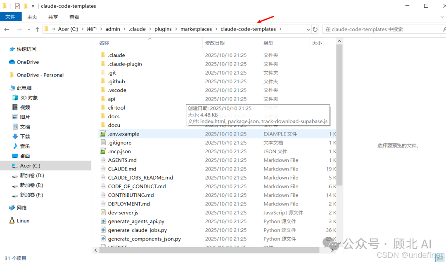The height and width of the screenshot is (262, 446).
Task: Select the docs folder icon
Action: point(103,117)
